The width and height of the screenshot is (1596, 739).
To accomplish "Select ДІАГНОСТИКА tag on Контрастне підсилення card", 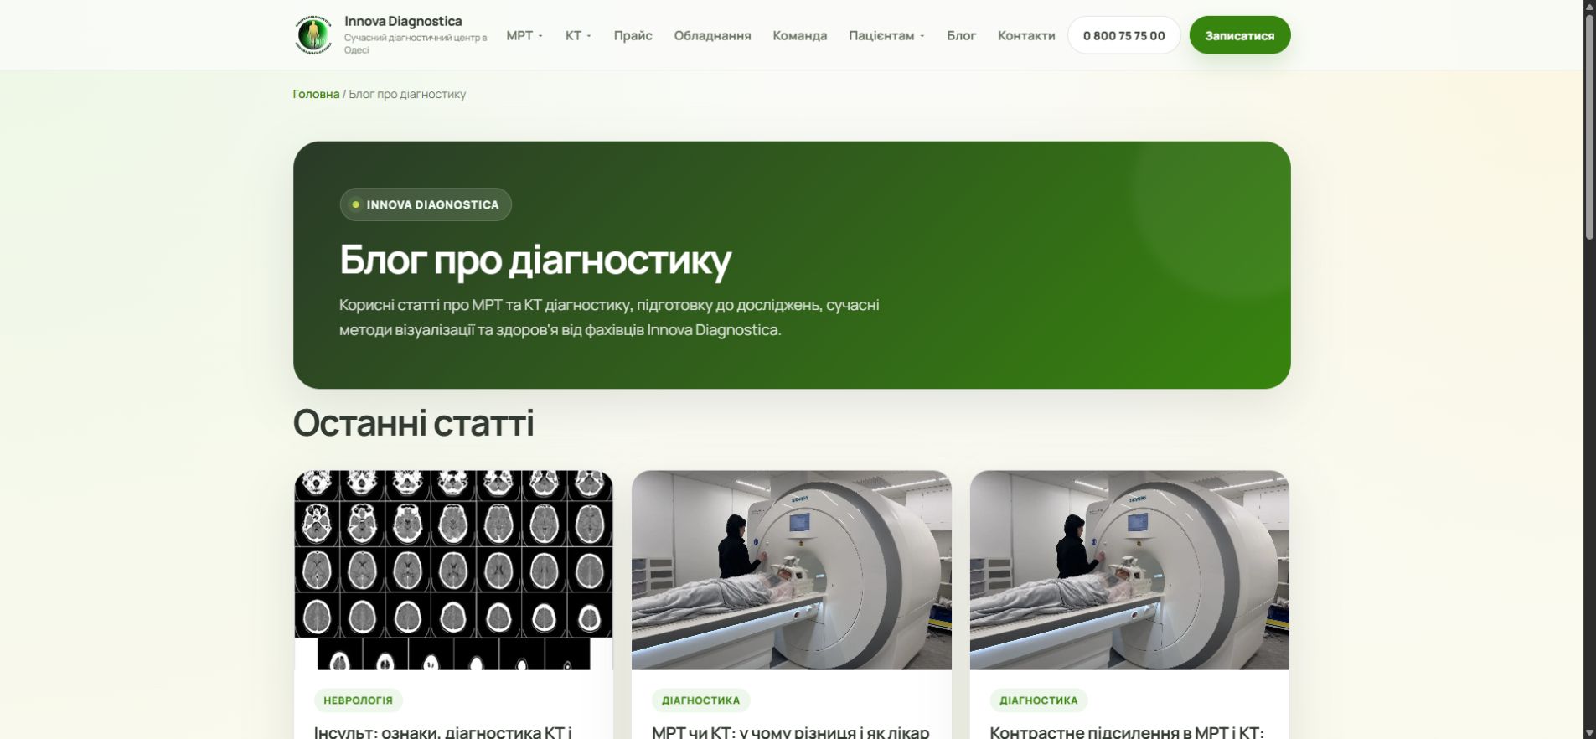I will [1038, 700].
